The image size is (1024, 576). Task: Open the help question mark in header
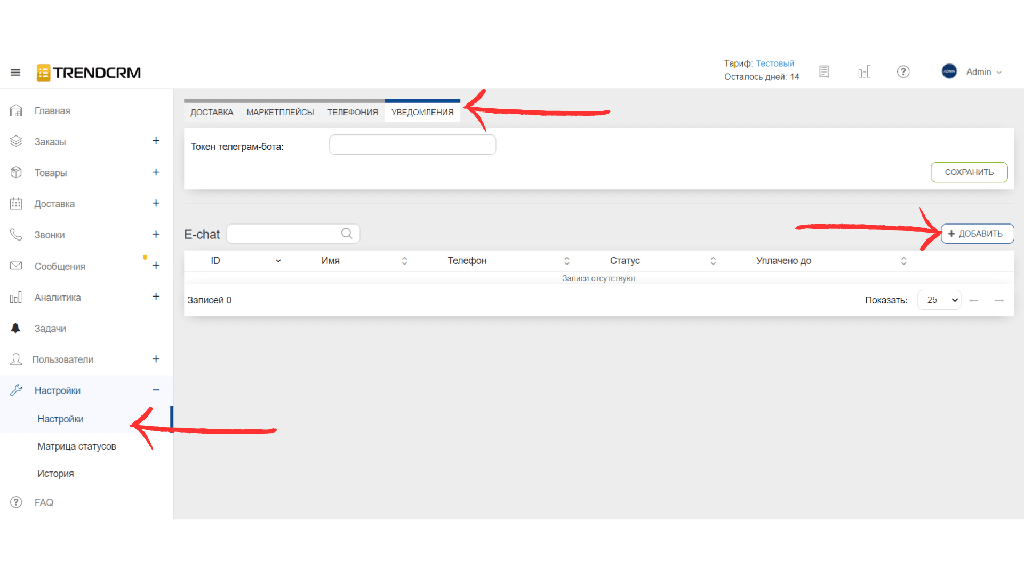903,71
